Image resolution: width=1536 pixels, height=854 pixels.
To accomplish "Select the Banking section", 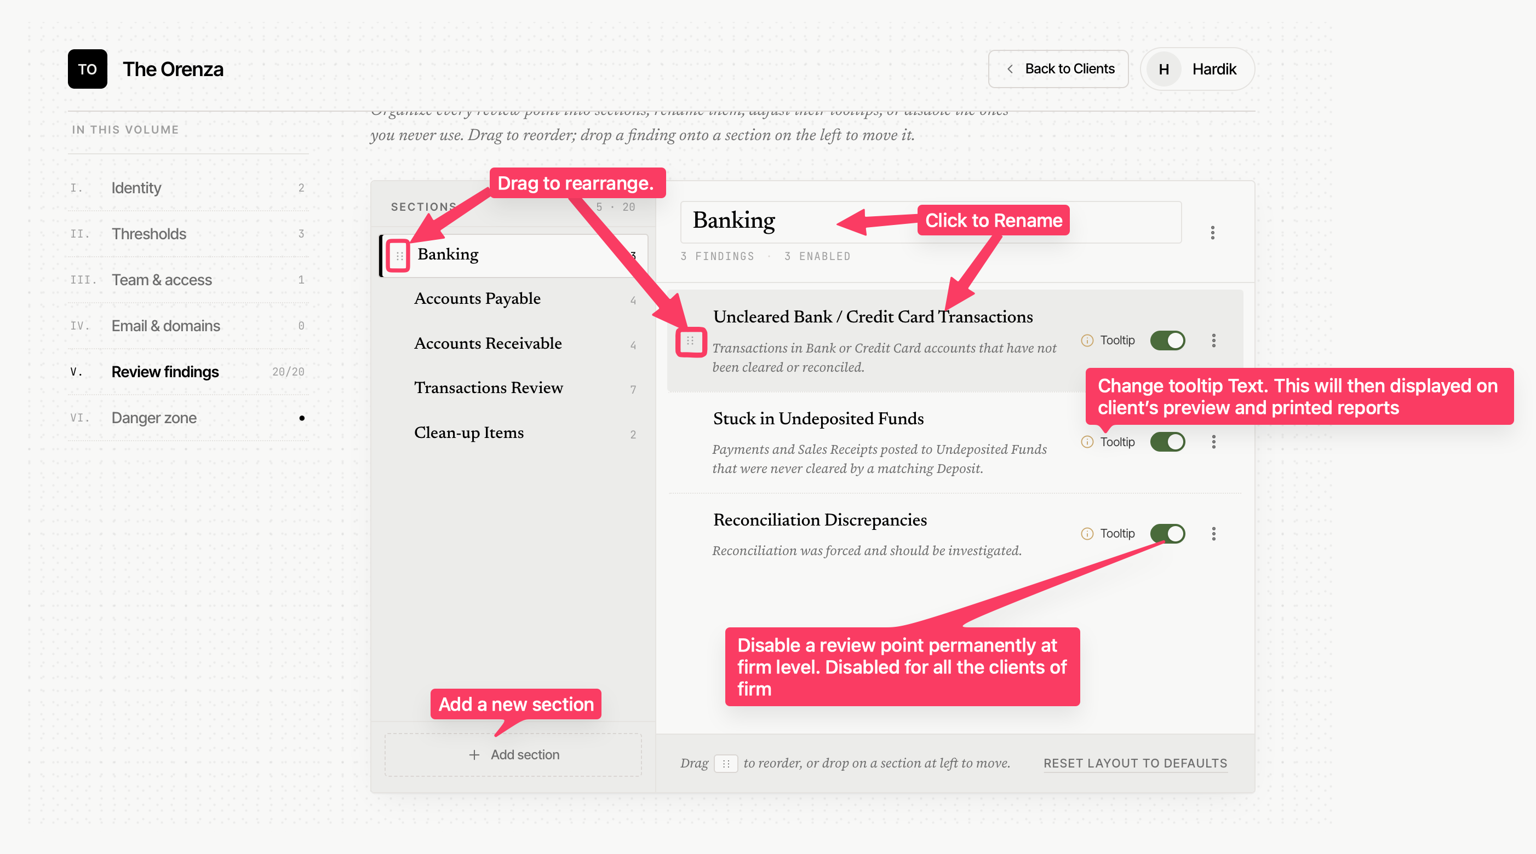I will pos(514,255).
